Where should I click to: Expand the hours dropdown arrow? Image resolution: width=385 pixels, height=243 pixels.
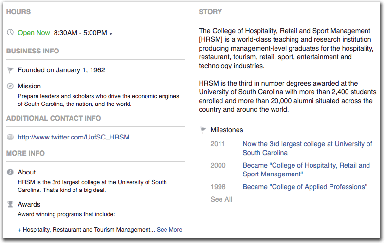pos(111,34)
